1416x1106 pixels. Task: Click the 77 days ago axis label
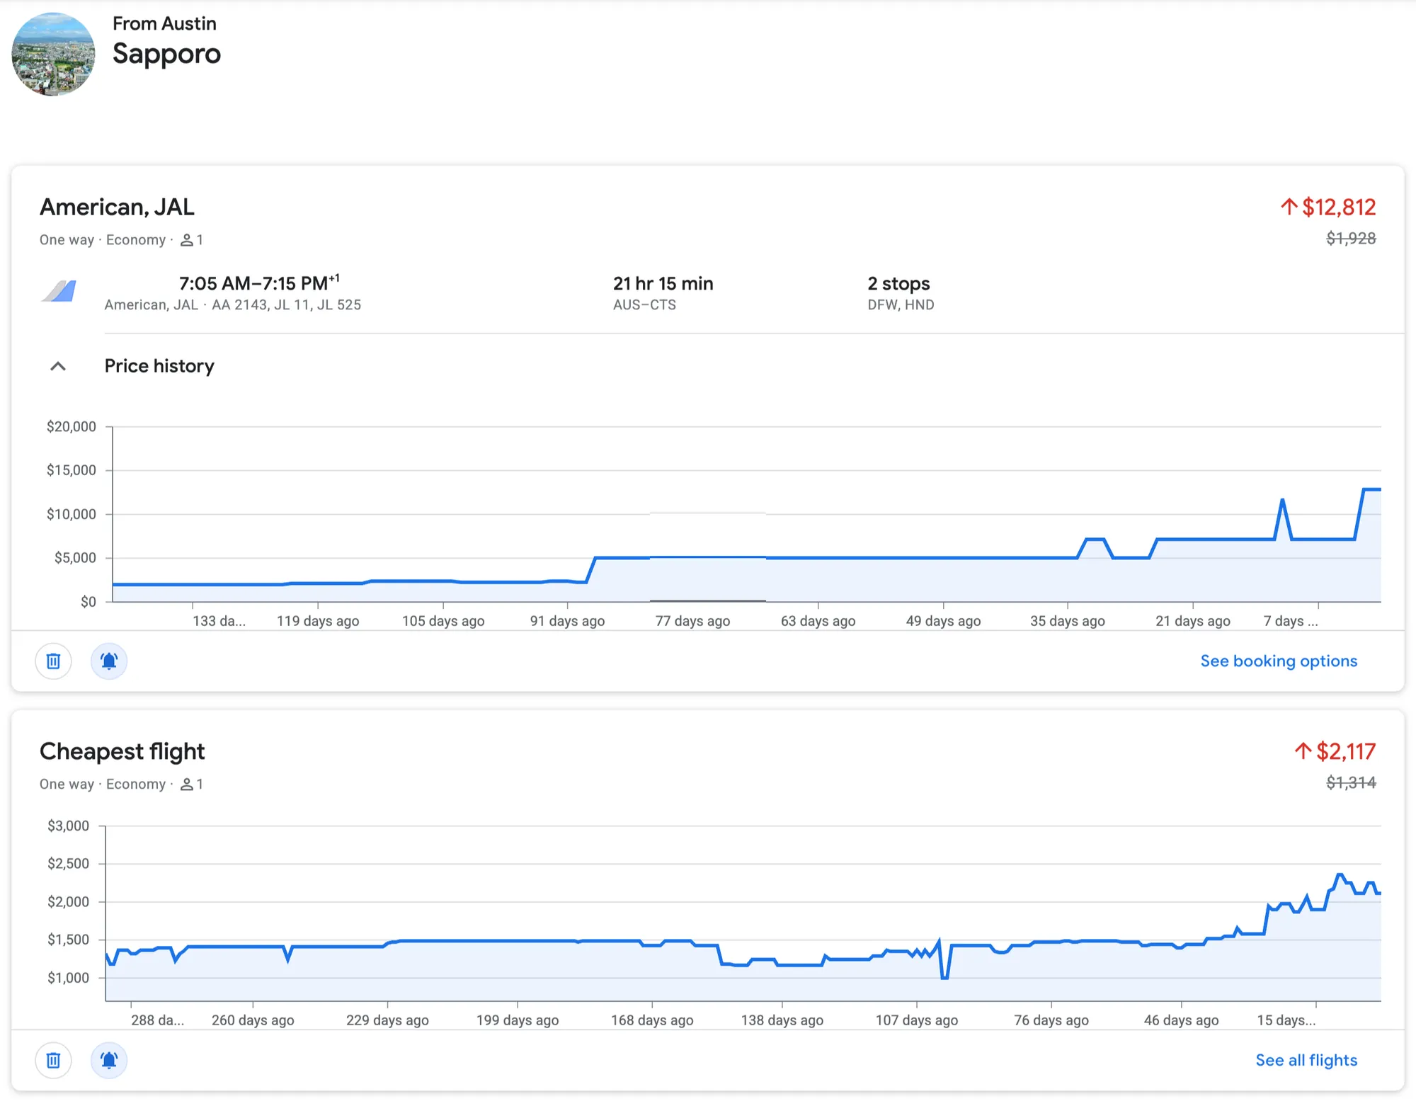coord(692,621)
